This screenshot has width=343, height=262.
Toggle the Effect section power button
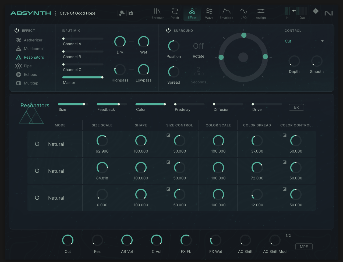click(17, 30)
